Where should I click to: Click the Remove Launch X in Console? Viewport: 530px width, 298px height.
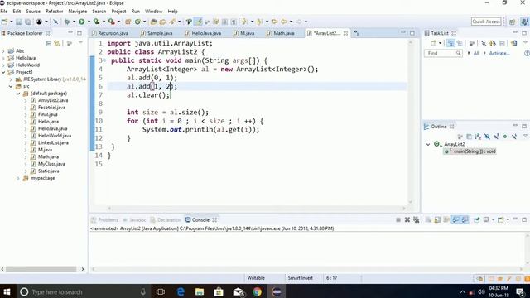pyautogui.click(x=407, y=219)
